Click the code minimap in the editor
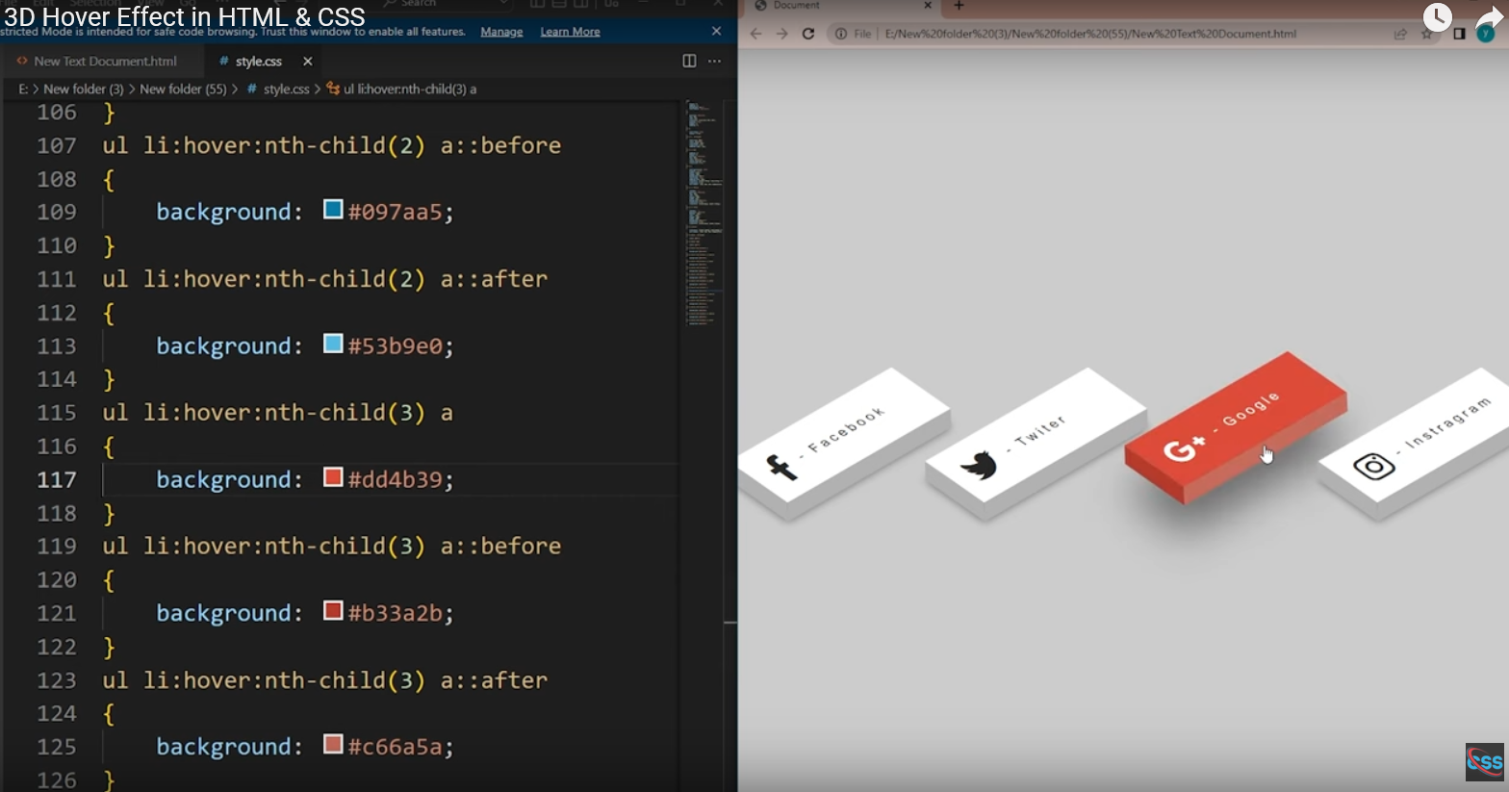The width and height of the screenshot is (1509, 792). (x=703, y=212)
